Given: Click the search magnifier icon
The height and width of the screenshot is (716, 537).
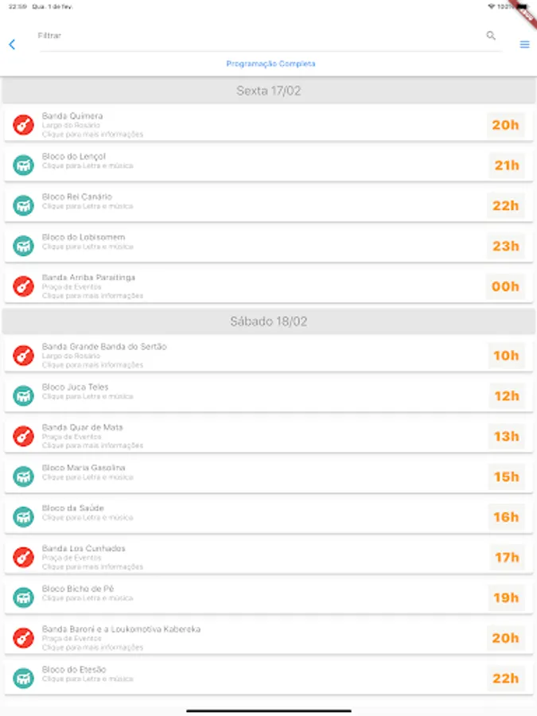Looking at the screenshot, I should click(x=491, y=36).
